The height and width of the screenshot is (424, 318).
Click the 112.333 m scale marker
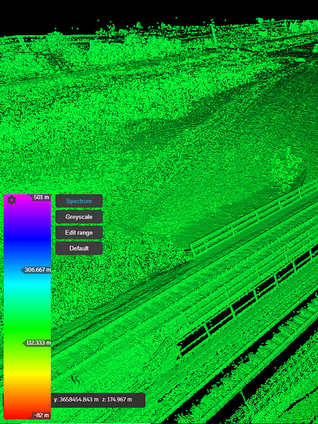(x=37, y=343)
